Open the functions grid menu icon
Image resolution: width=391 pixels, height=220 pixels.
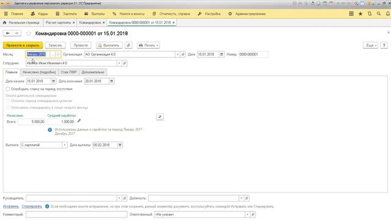pos(351,13)
